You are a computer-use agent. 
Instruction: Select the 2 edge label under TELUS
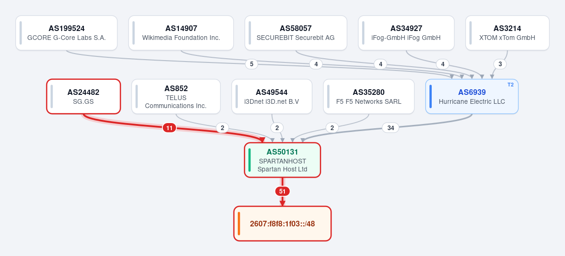click(x=222, y=128)
